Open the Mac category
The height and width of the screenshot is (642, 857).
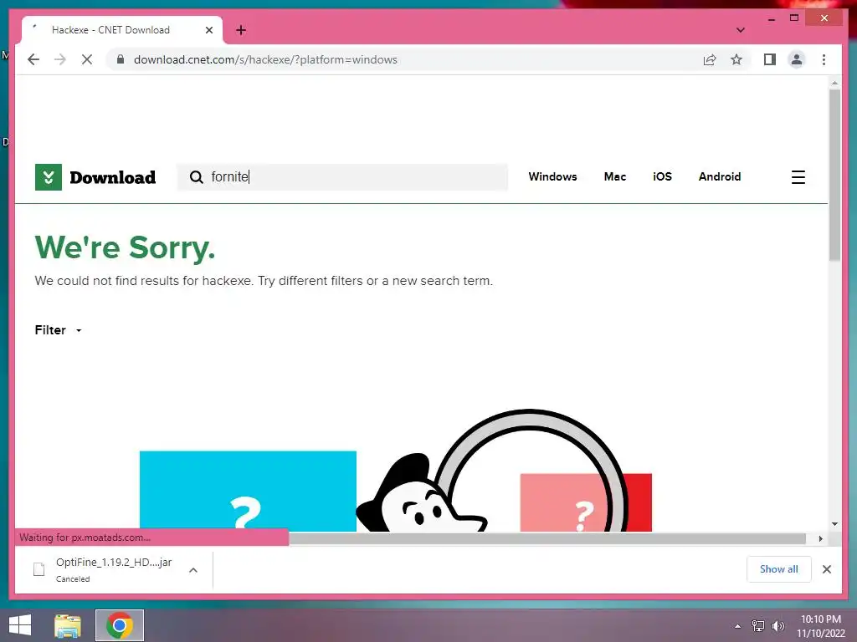pyautogui.click(x=615, y=176)
